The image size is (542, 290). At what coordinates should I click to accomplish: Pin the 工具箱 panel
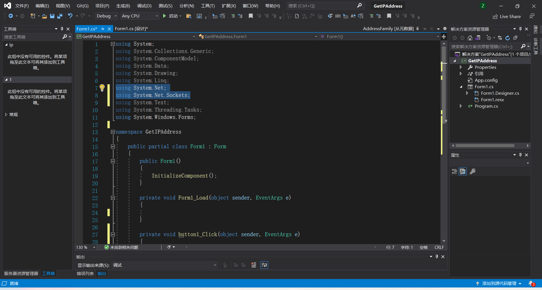pyautogui.click(x=62, y=29)
